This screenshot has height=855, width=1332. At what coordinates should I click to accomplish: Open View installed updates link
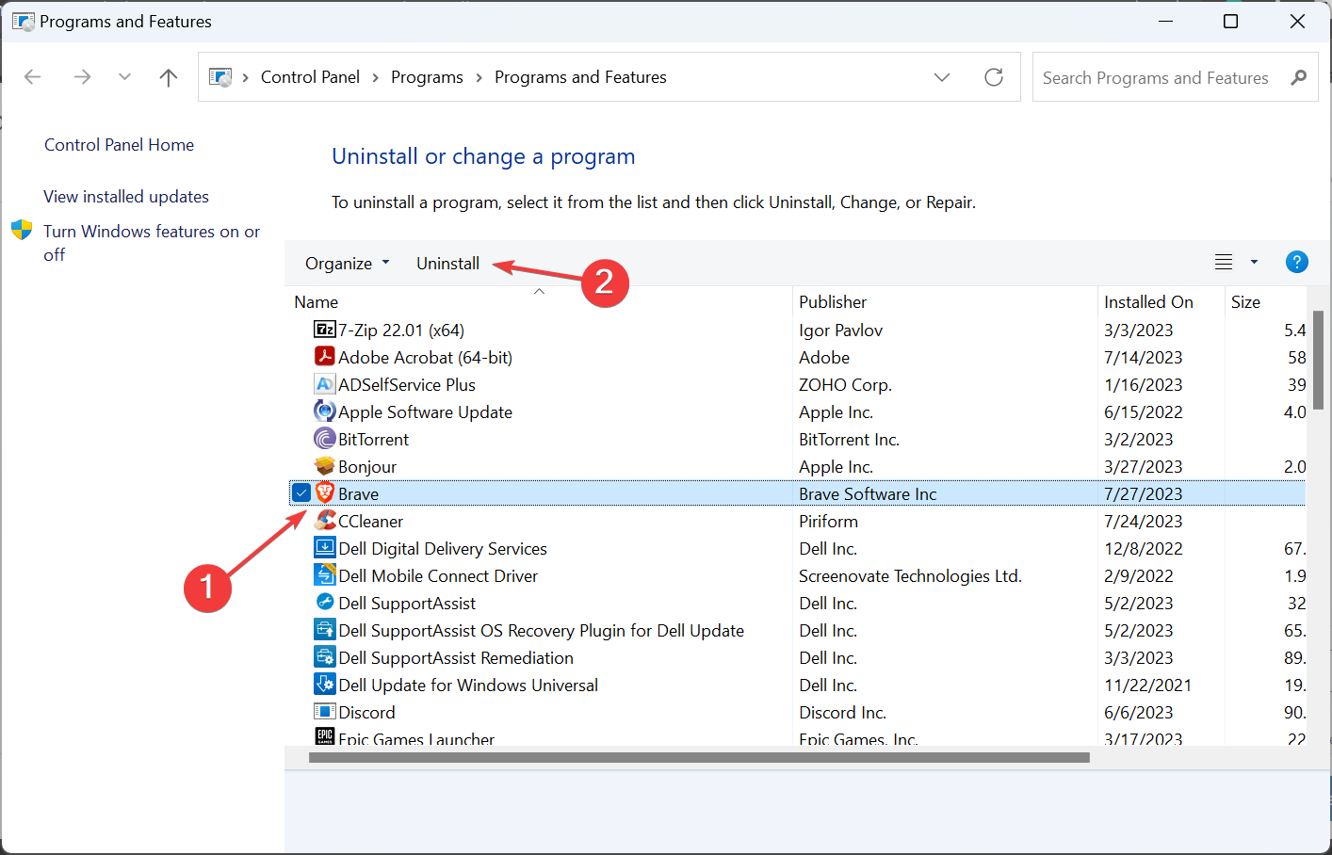click(x=126, y=197)
